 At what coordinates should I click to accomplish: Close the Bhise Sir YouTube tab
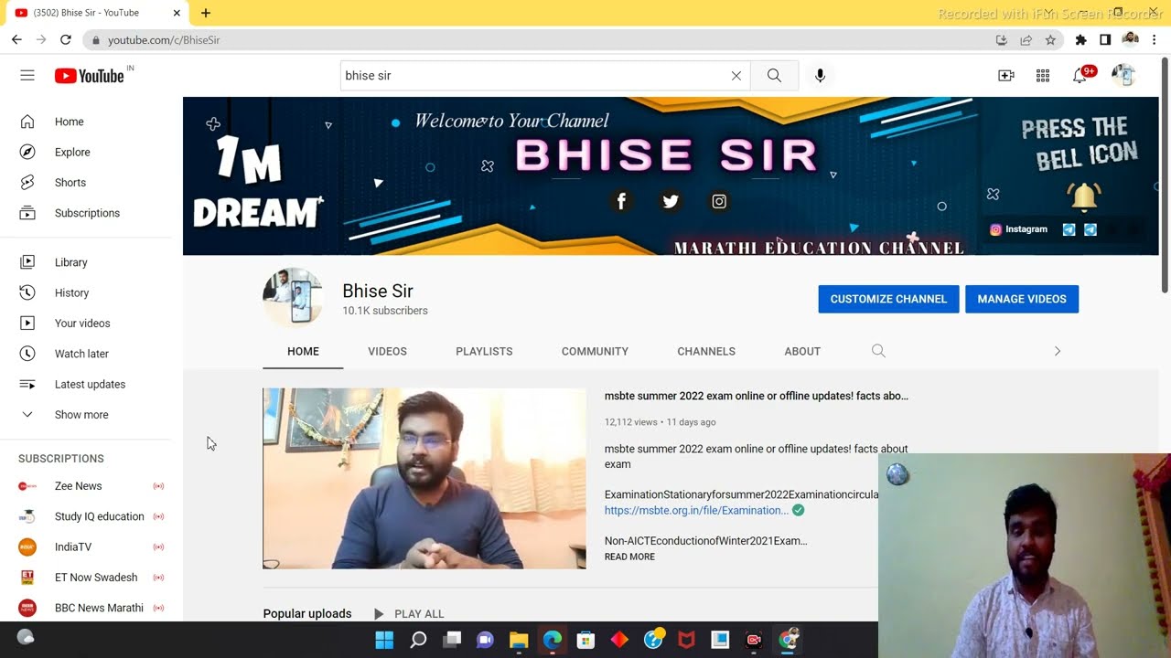tap(177, 13)
